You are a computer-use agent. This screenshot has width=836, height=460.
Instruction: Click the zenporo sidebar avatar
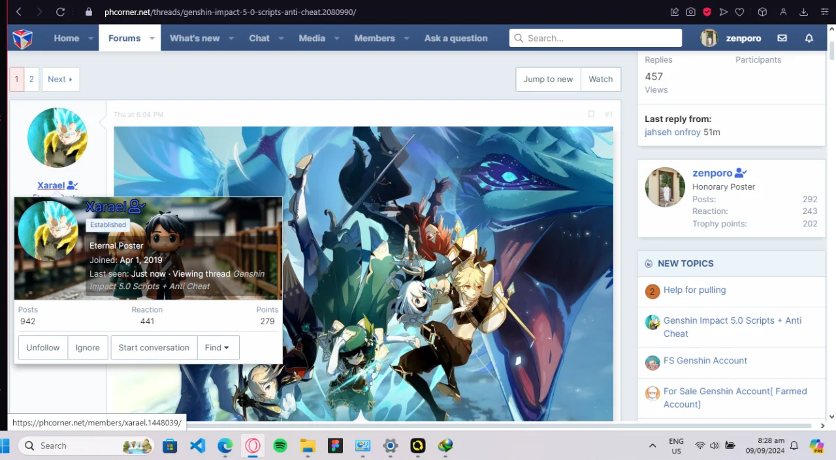coord(665,187)
